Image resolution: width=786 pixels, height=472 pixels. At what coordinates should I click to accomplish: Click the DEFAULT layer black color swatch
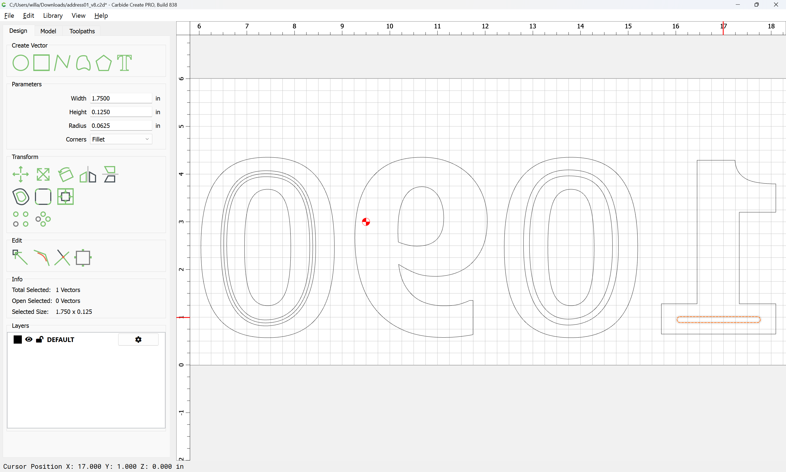pyautogui.click(x=18, y=339)
